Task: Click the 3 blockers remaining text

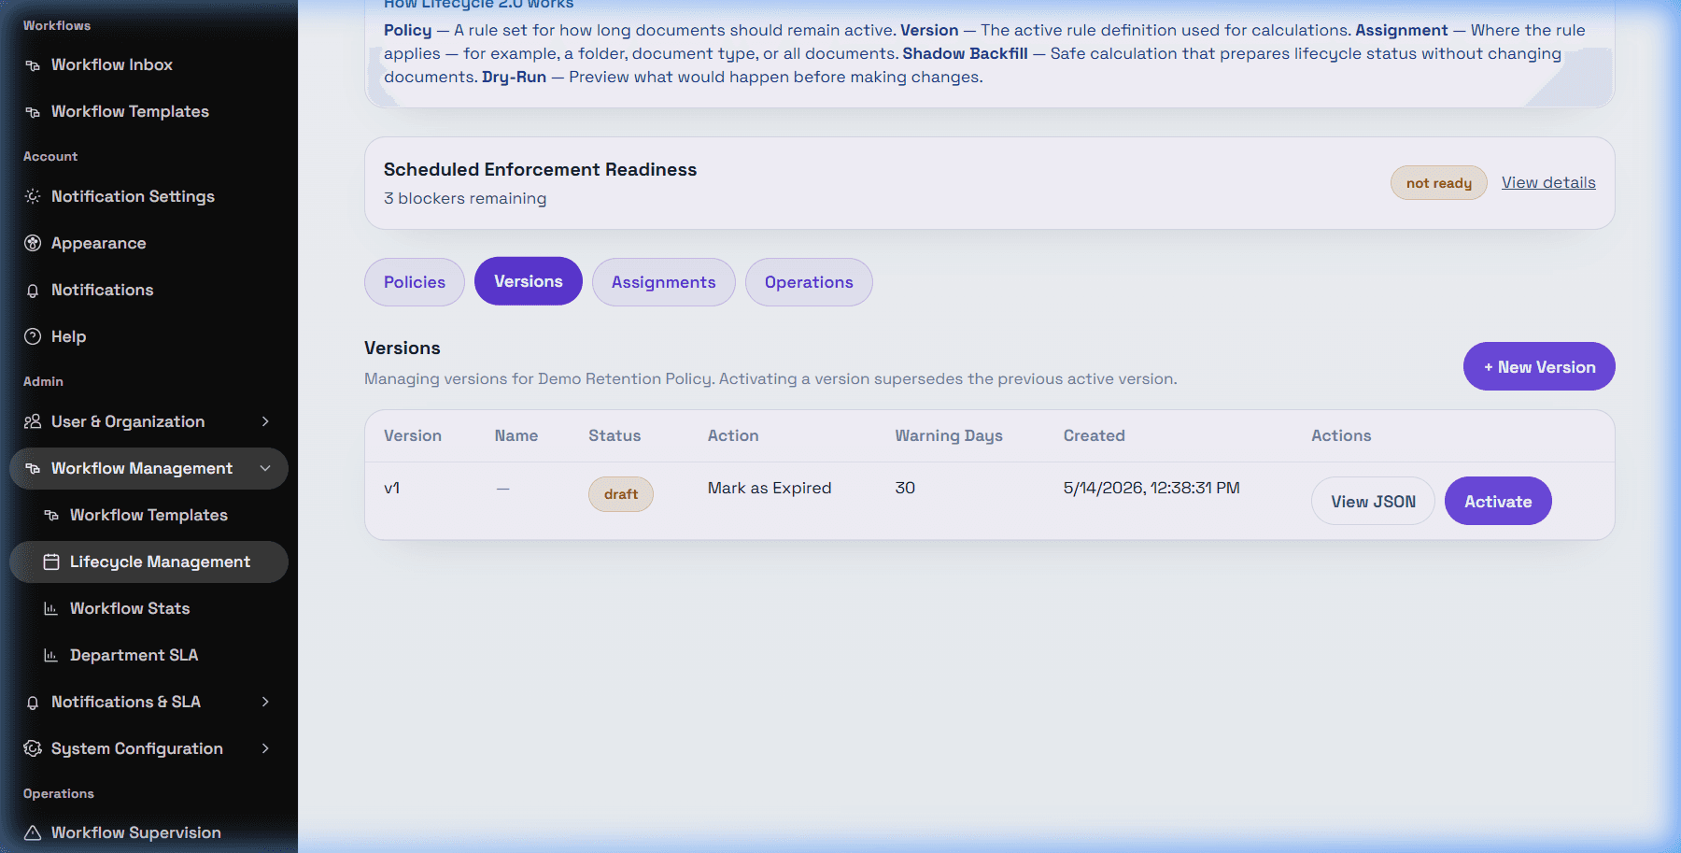Action: 465,198
